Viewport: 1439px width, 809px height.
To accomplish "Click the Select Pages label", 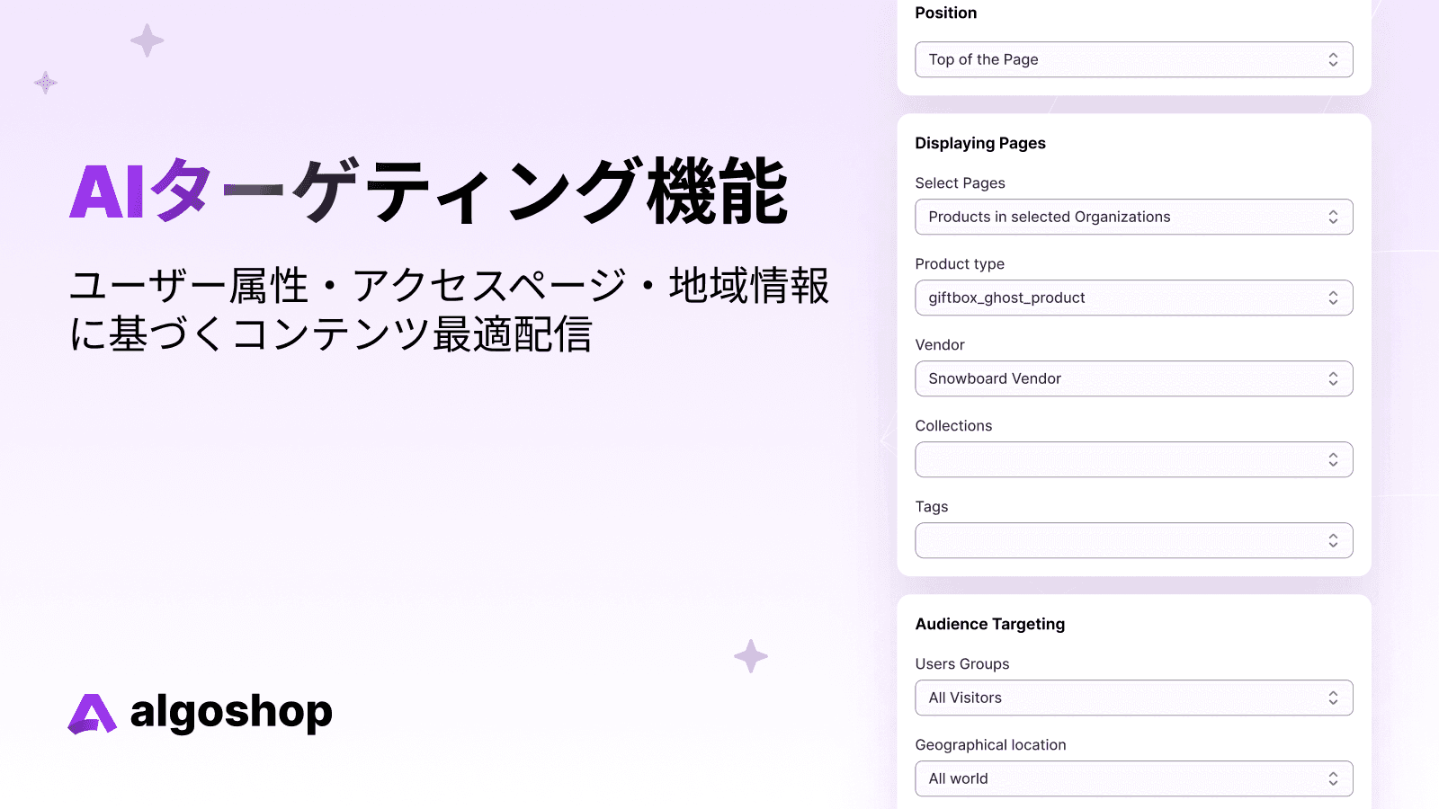I will (x=961, y=183).
